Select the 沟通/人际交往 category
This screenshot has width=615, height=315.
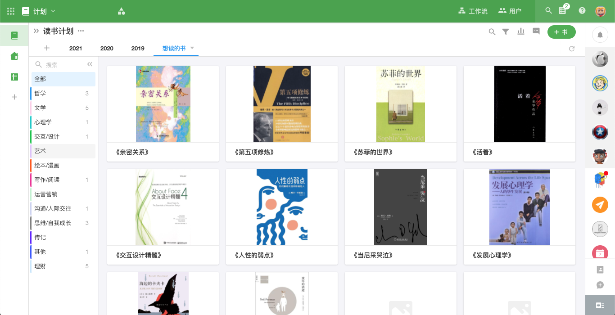tap(63, 209)
